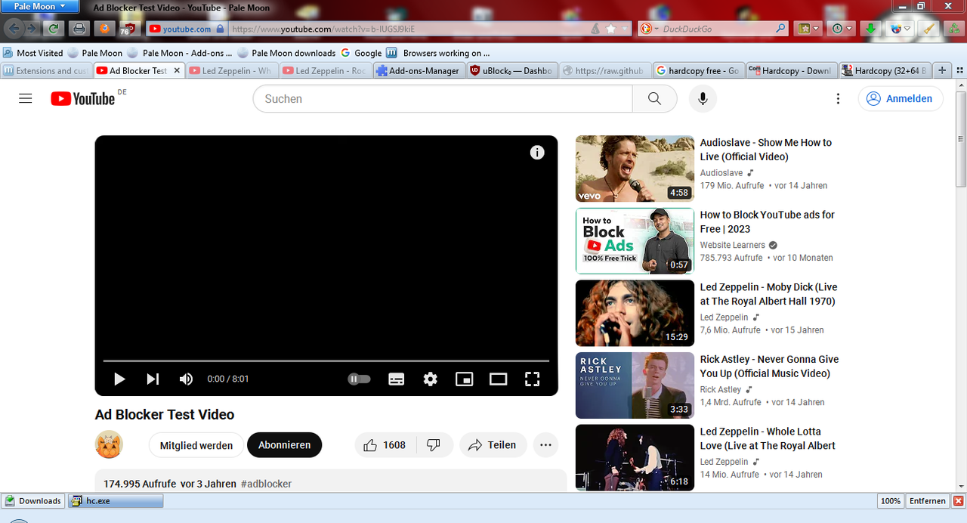Click the orange fox toolbar icon
967x523 pixels.
click(x=103, y=29)
